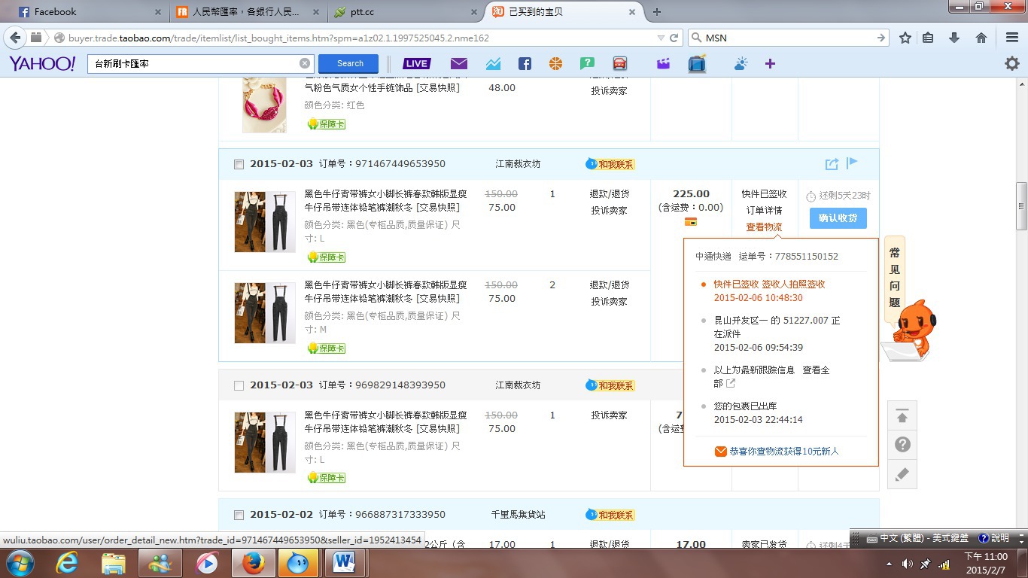Expand Yahoo toolbar plus add-apps button
This screenshot has height=578, width=1028.
770,64
